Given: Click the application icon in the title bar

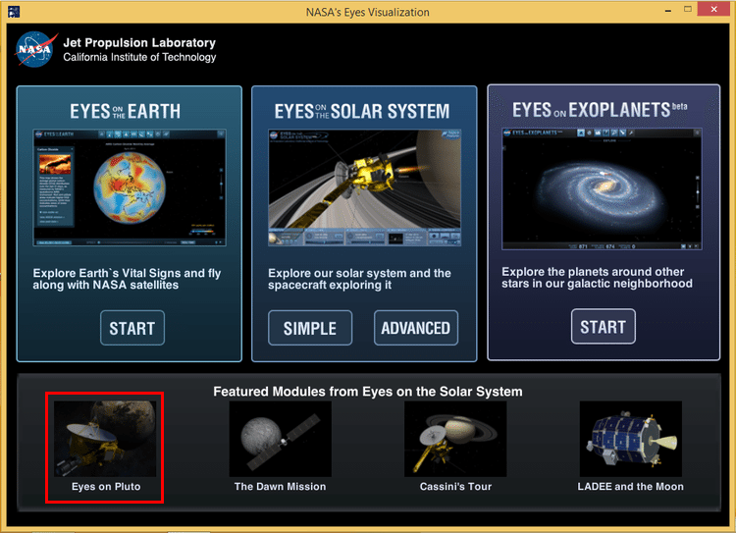Looking at the screenshot, I should point(14,11).
